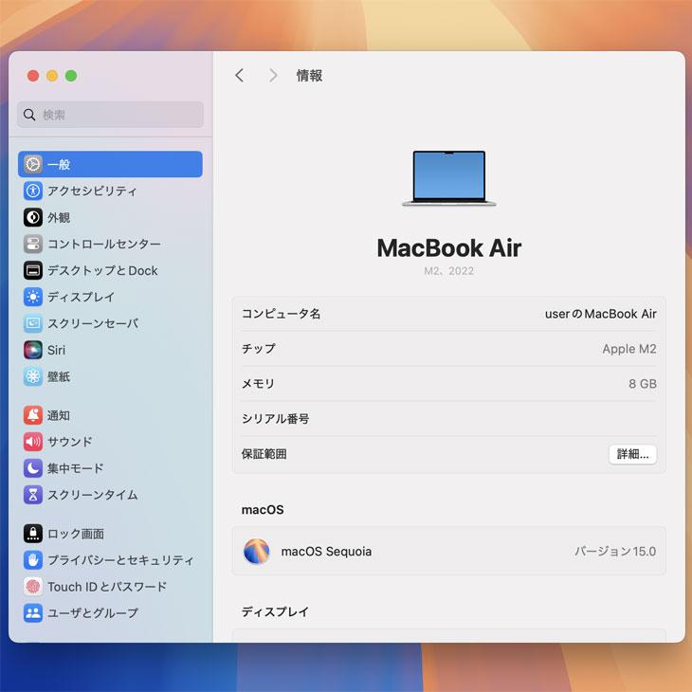Open the 集中モード focus icon
Screen dimensions: 692x692
33,467
